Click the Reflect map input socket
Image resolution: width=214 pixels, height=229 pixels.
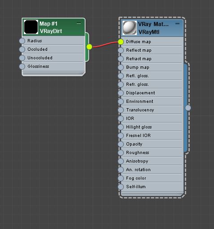[121, 50]
